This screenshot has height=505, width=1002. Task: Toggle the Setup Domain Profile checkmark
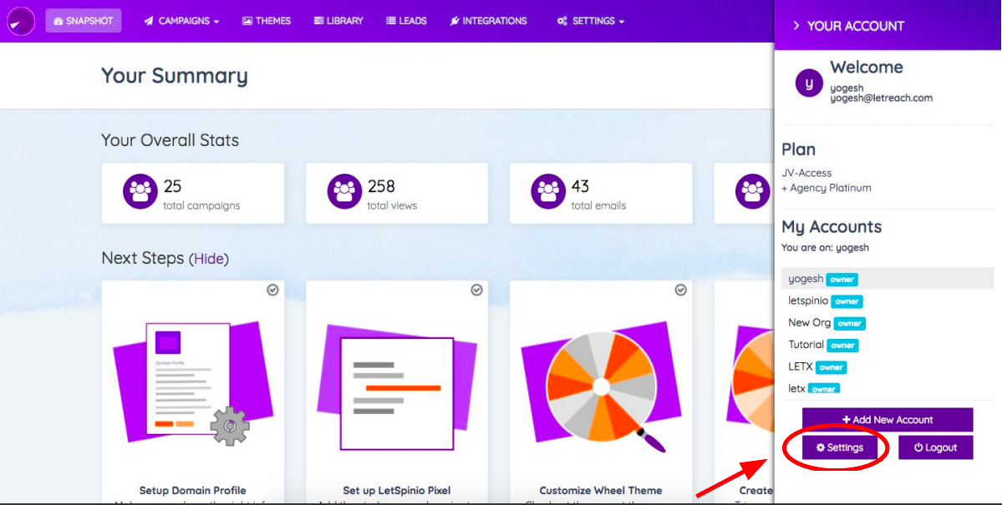click(x=273, y=290)
